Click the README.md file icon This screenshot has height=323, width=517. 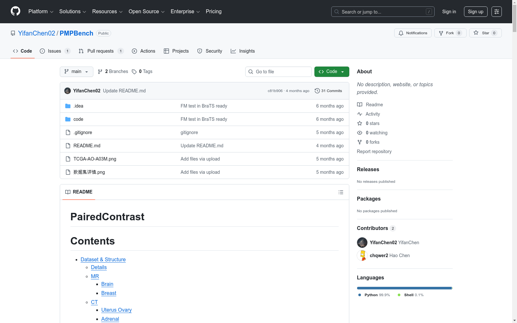68,146
